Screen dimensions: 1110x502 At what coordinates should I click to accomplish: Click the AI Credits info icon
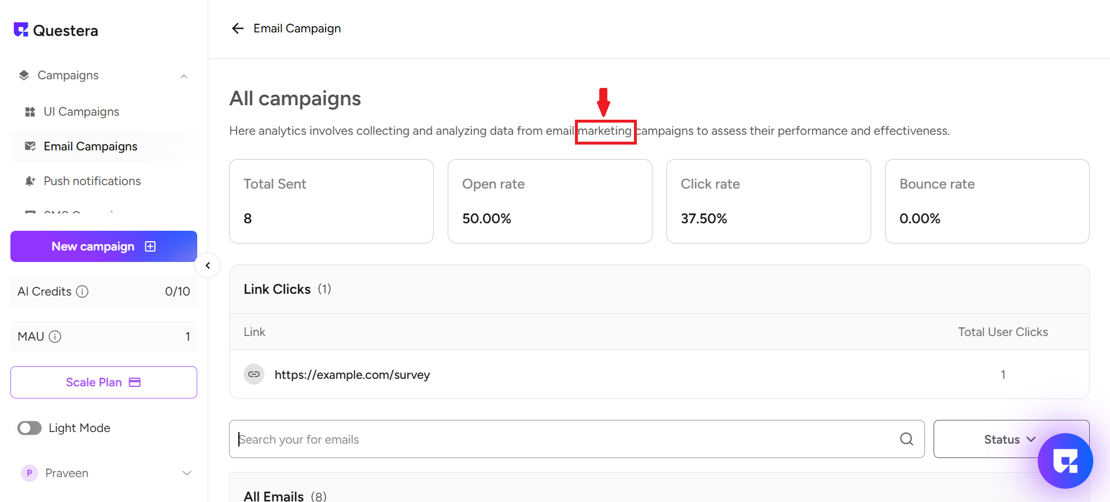(83, 291)
